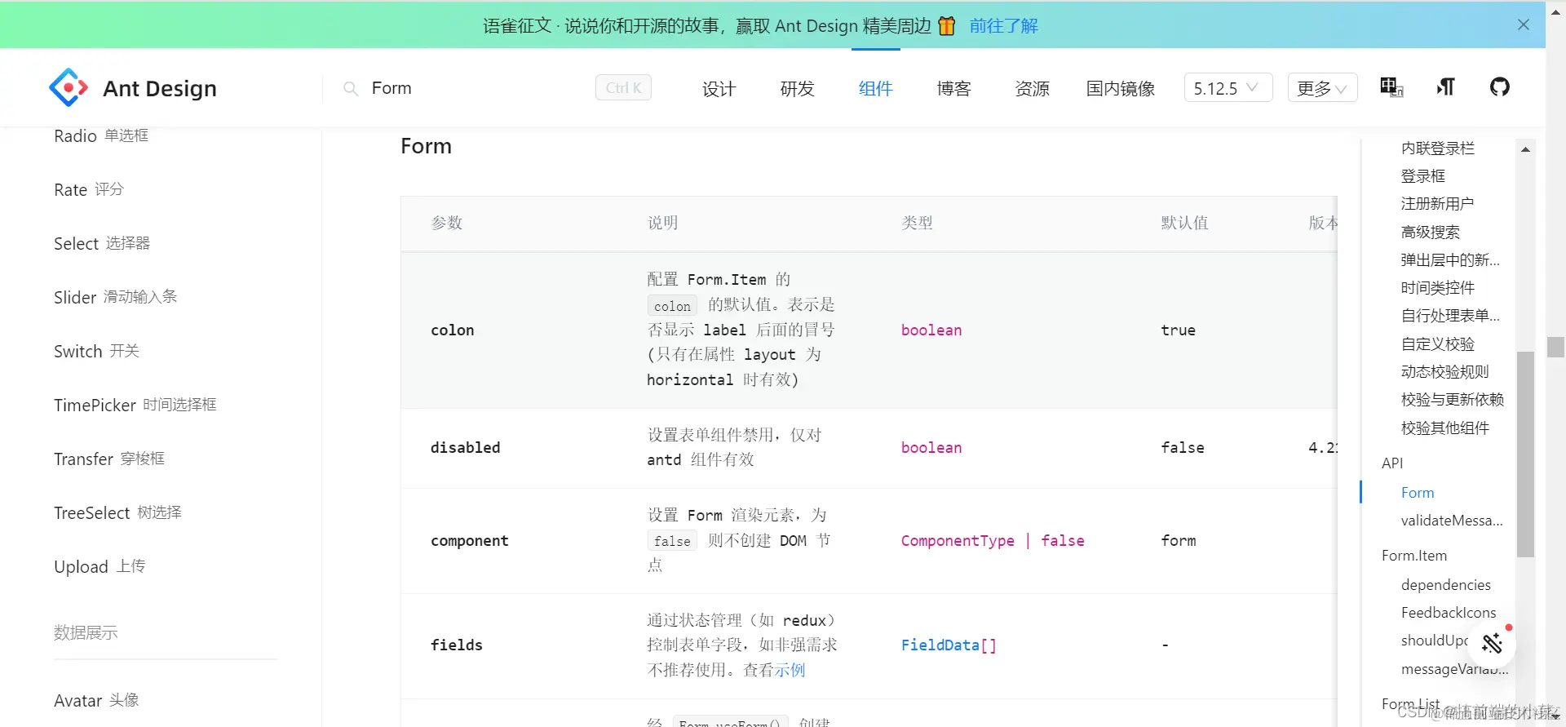
Task: Open the GitHub repository icon
Action: click(1500, 86)
